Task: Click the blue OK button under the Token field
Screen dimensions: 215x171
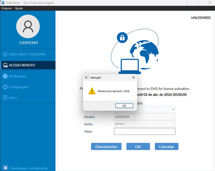Action: pyautogui.click(x=138, y=147)
